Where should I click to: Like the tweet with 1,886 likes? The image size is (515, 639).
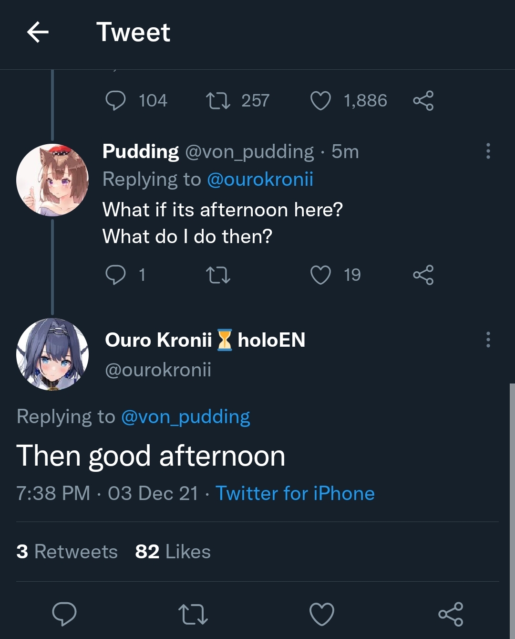(x=320, y=101)
